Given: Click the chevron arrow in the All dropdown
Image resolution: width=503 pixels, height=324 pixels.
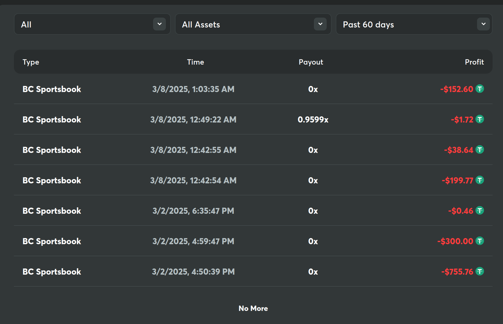Looking at the screenshot, I should coord(160,24).
